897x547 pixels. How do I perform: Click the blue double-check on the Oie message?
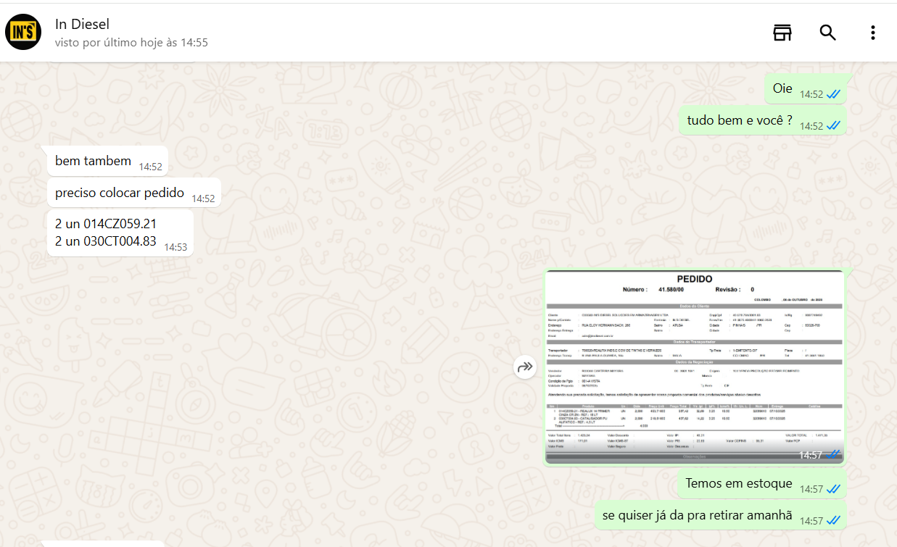pyautogui.click(x=833, y=94)
